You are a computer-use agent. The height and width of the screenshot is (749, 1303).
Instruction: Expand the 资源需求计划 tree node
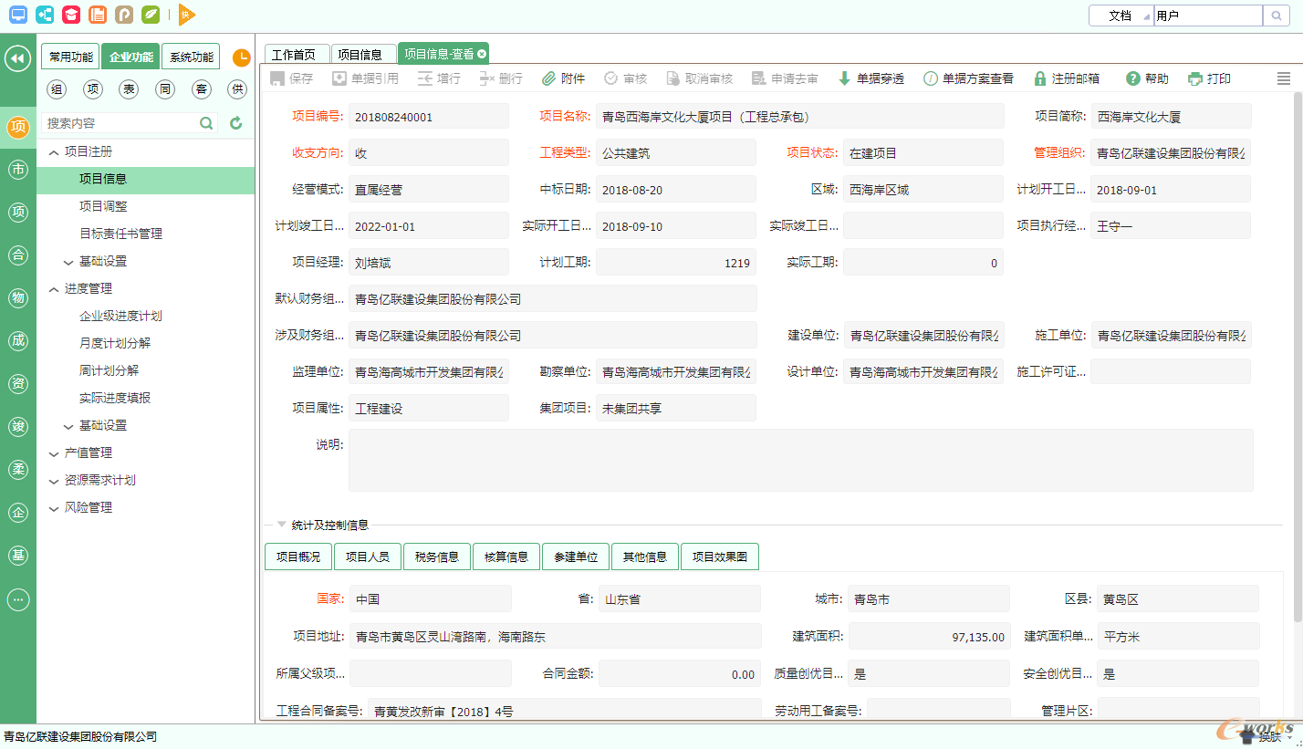pos(53,481)
